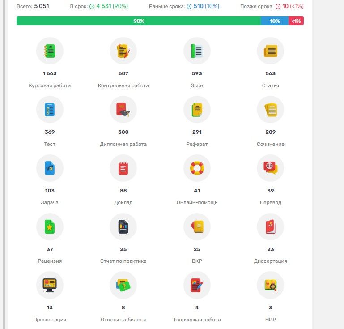Select the Рецензия star document icon
344x329 pixels.
coord(50,227)
